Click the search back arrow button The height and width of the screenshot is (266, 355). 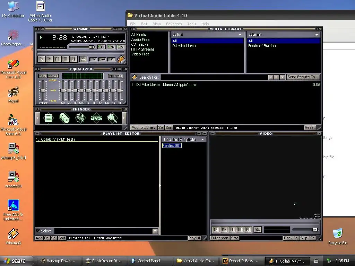[x=271, y=77]
